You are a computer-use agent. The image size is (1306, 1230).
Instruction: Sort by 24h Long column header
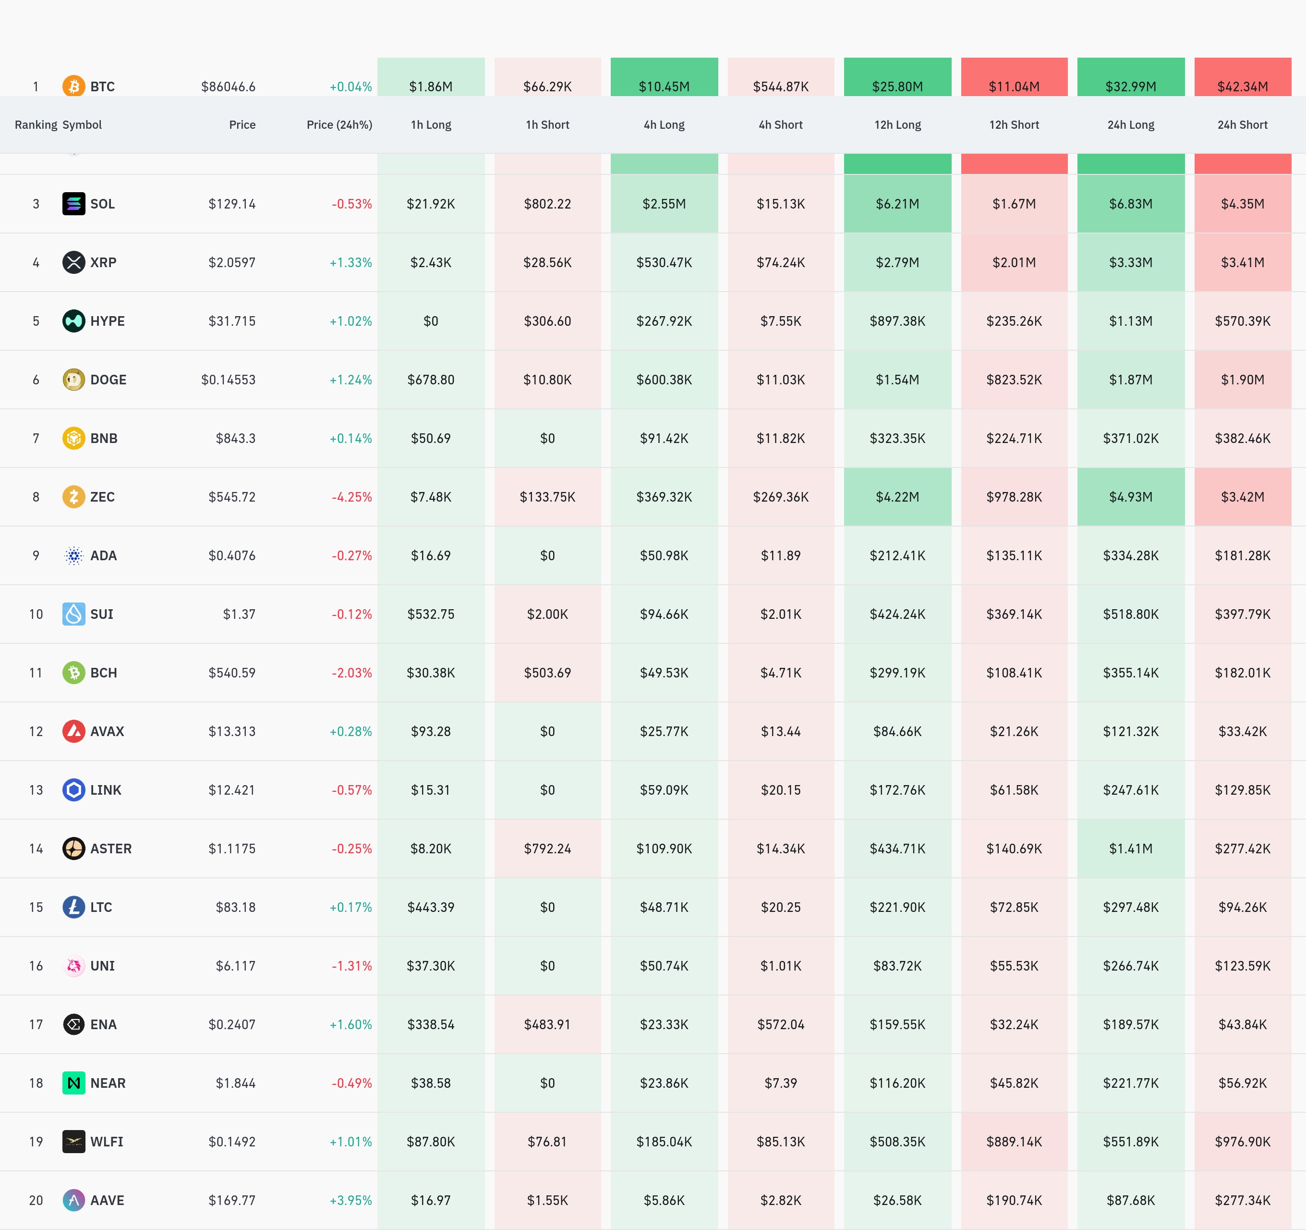point(1130,125)
